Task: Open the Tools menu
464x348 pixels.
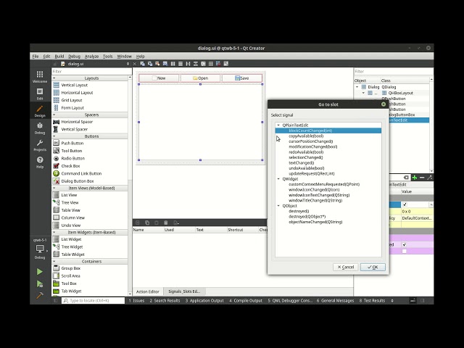Action: click(108, 57)
